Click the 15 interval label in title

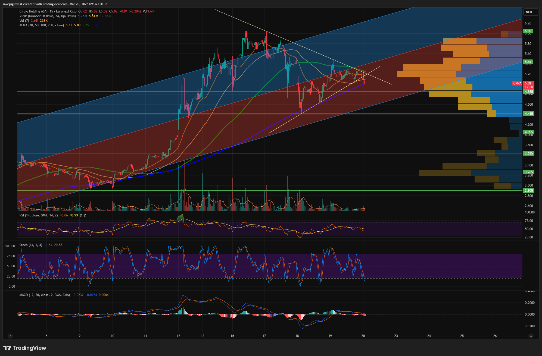coord(51,11)
